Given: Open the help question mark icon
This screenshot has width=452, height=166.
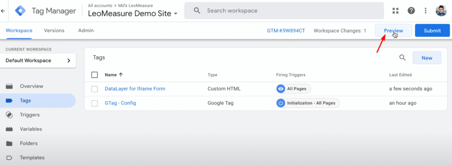Looking at the screenshot, I should (x=411, y=11).
